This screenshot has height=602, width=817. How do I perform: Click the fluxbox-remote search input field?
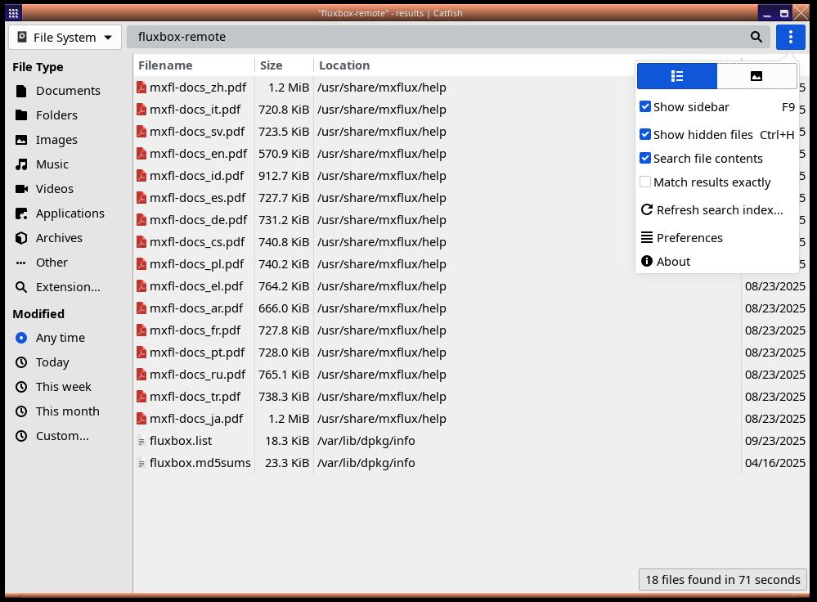[433, 37]
